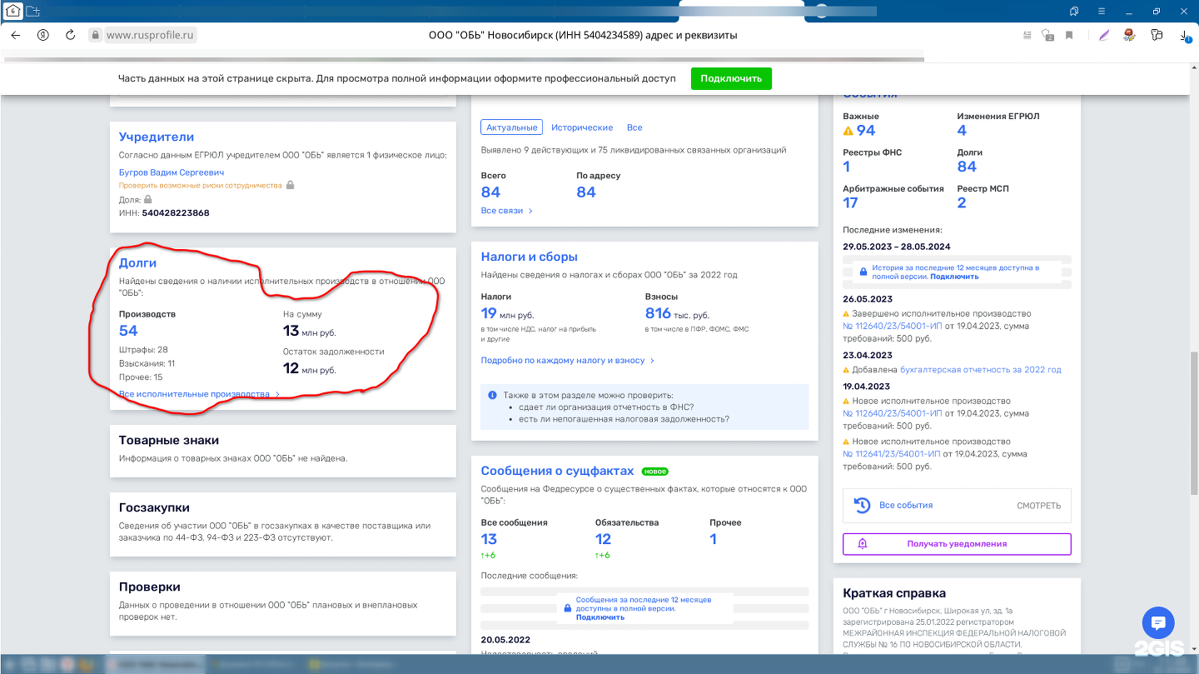This screenshot has height=674, width=1199.
Task: Click 'Штрафы: 28' text
Action: point(143,350)
